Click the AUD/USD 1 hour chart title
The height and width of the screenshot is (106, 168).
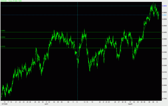click(x=11, y=1)
